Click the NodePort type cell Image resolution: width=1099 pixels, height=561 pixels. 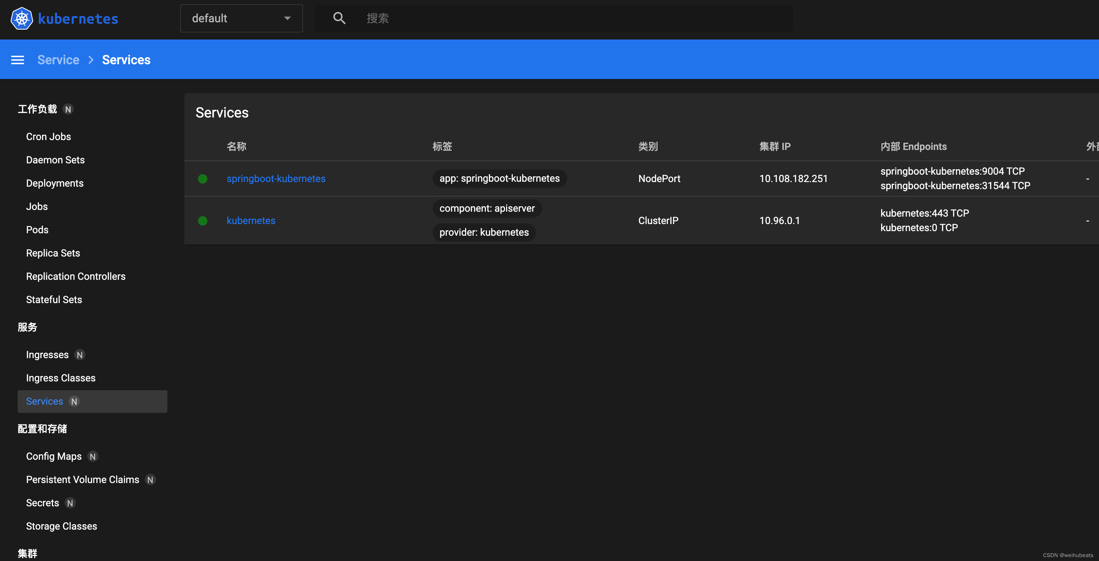pos(659,179)
